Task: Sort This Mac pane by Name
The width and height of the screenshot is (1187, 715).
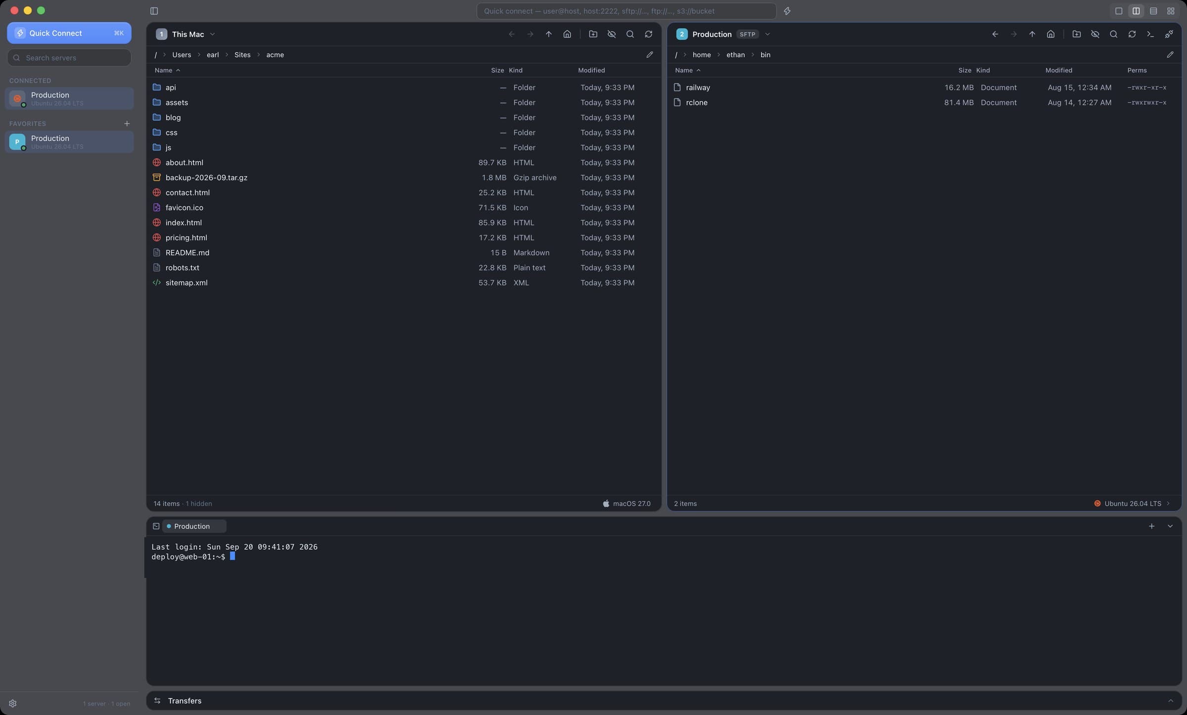Action: tap(167, 70)
